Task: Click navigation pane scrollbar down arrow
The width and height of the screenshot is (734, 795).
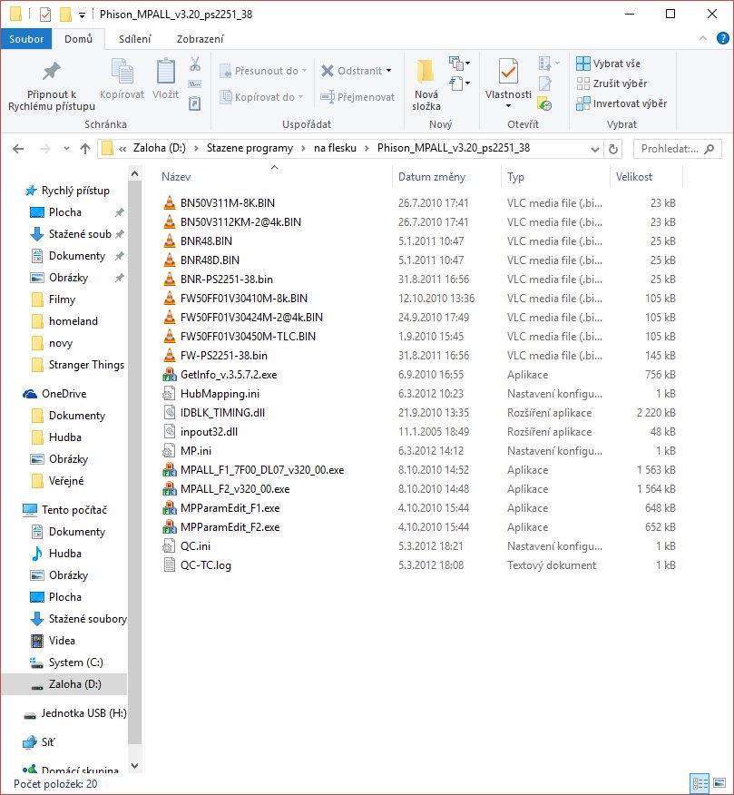Action: pyautogui.click(x=135, y=766)
